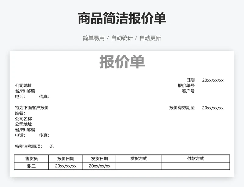Click the 特别注意事项: label

pos(28,146)
